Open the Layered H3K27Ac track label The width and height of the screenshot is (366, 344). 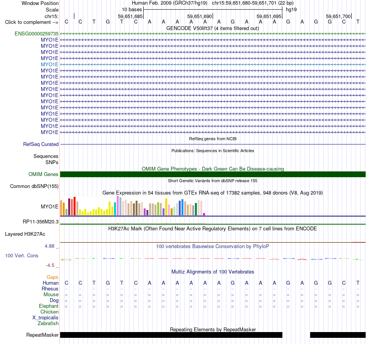pos(25,234)
